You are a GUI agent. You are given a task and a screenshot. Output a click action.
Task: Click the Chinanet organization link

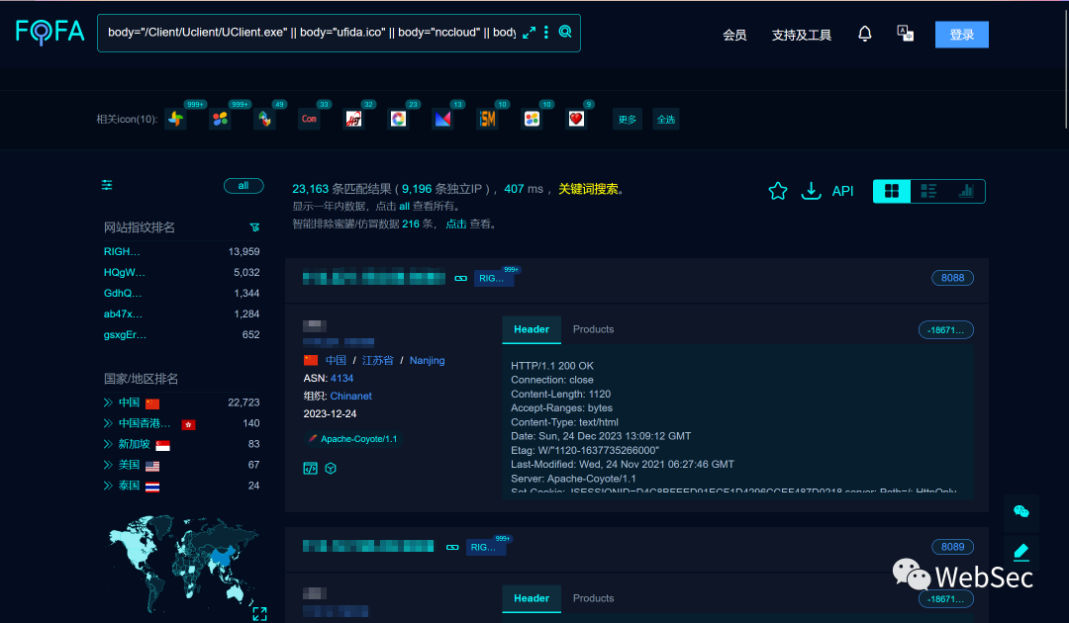tap(350, 396)
